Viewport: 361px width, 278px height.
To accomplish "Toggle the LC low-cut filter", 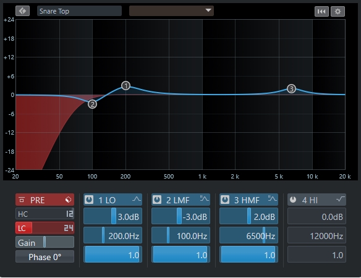I will (22, 228).
